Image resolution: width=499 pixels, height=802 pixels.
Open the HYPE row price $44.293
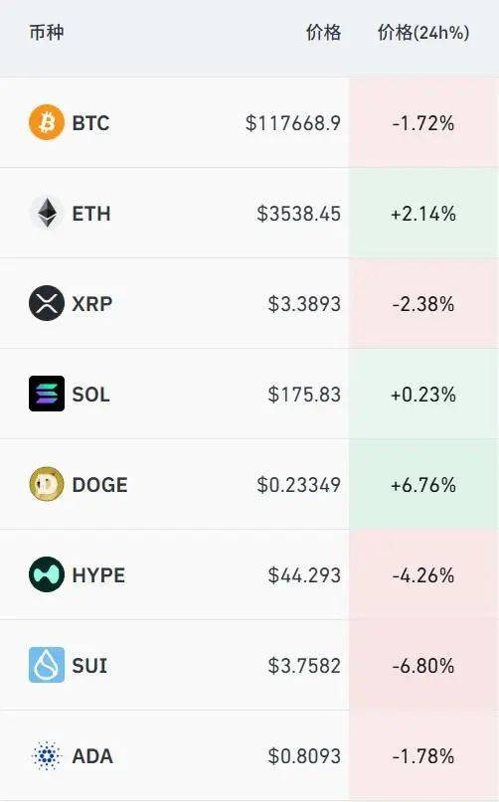coord(304,575)
